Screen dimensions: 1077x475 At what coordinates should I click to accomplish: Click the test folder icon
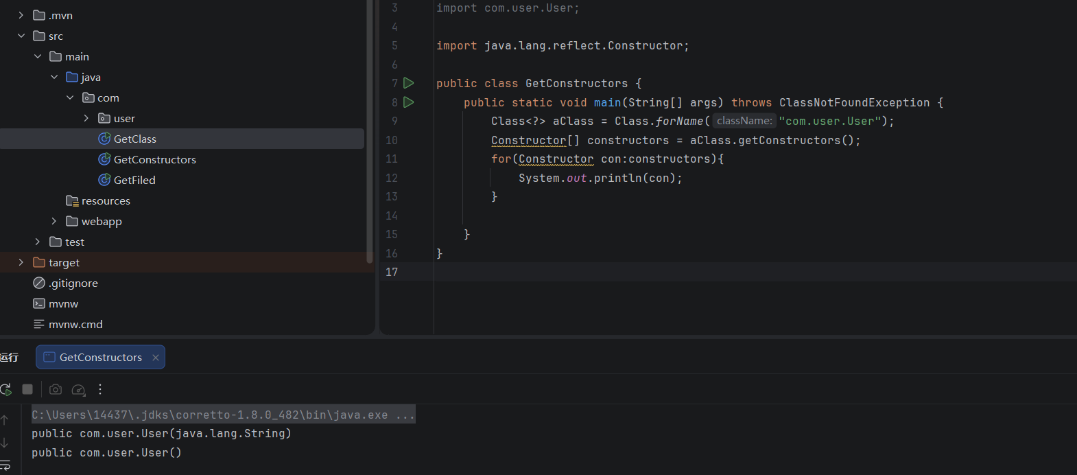(x=56, y=242)
